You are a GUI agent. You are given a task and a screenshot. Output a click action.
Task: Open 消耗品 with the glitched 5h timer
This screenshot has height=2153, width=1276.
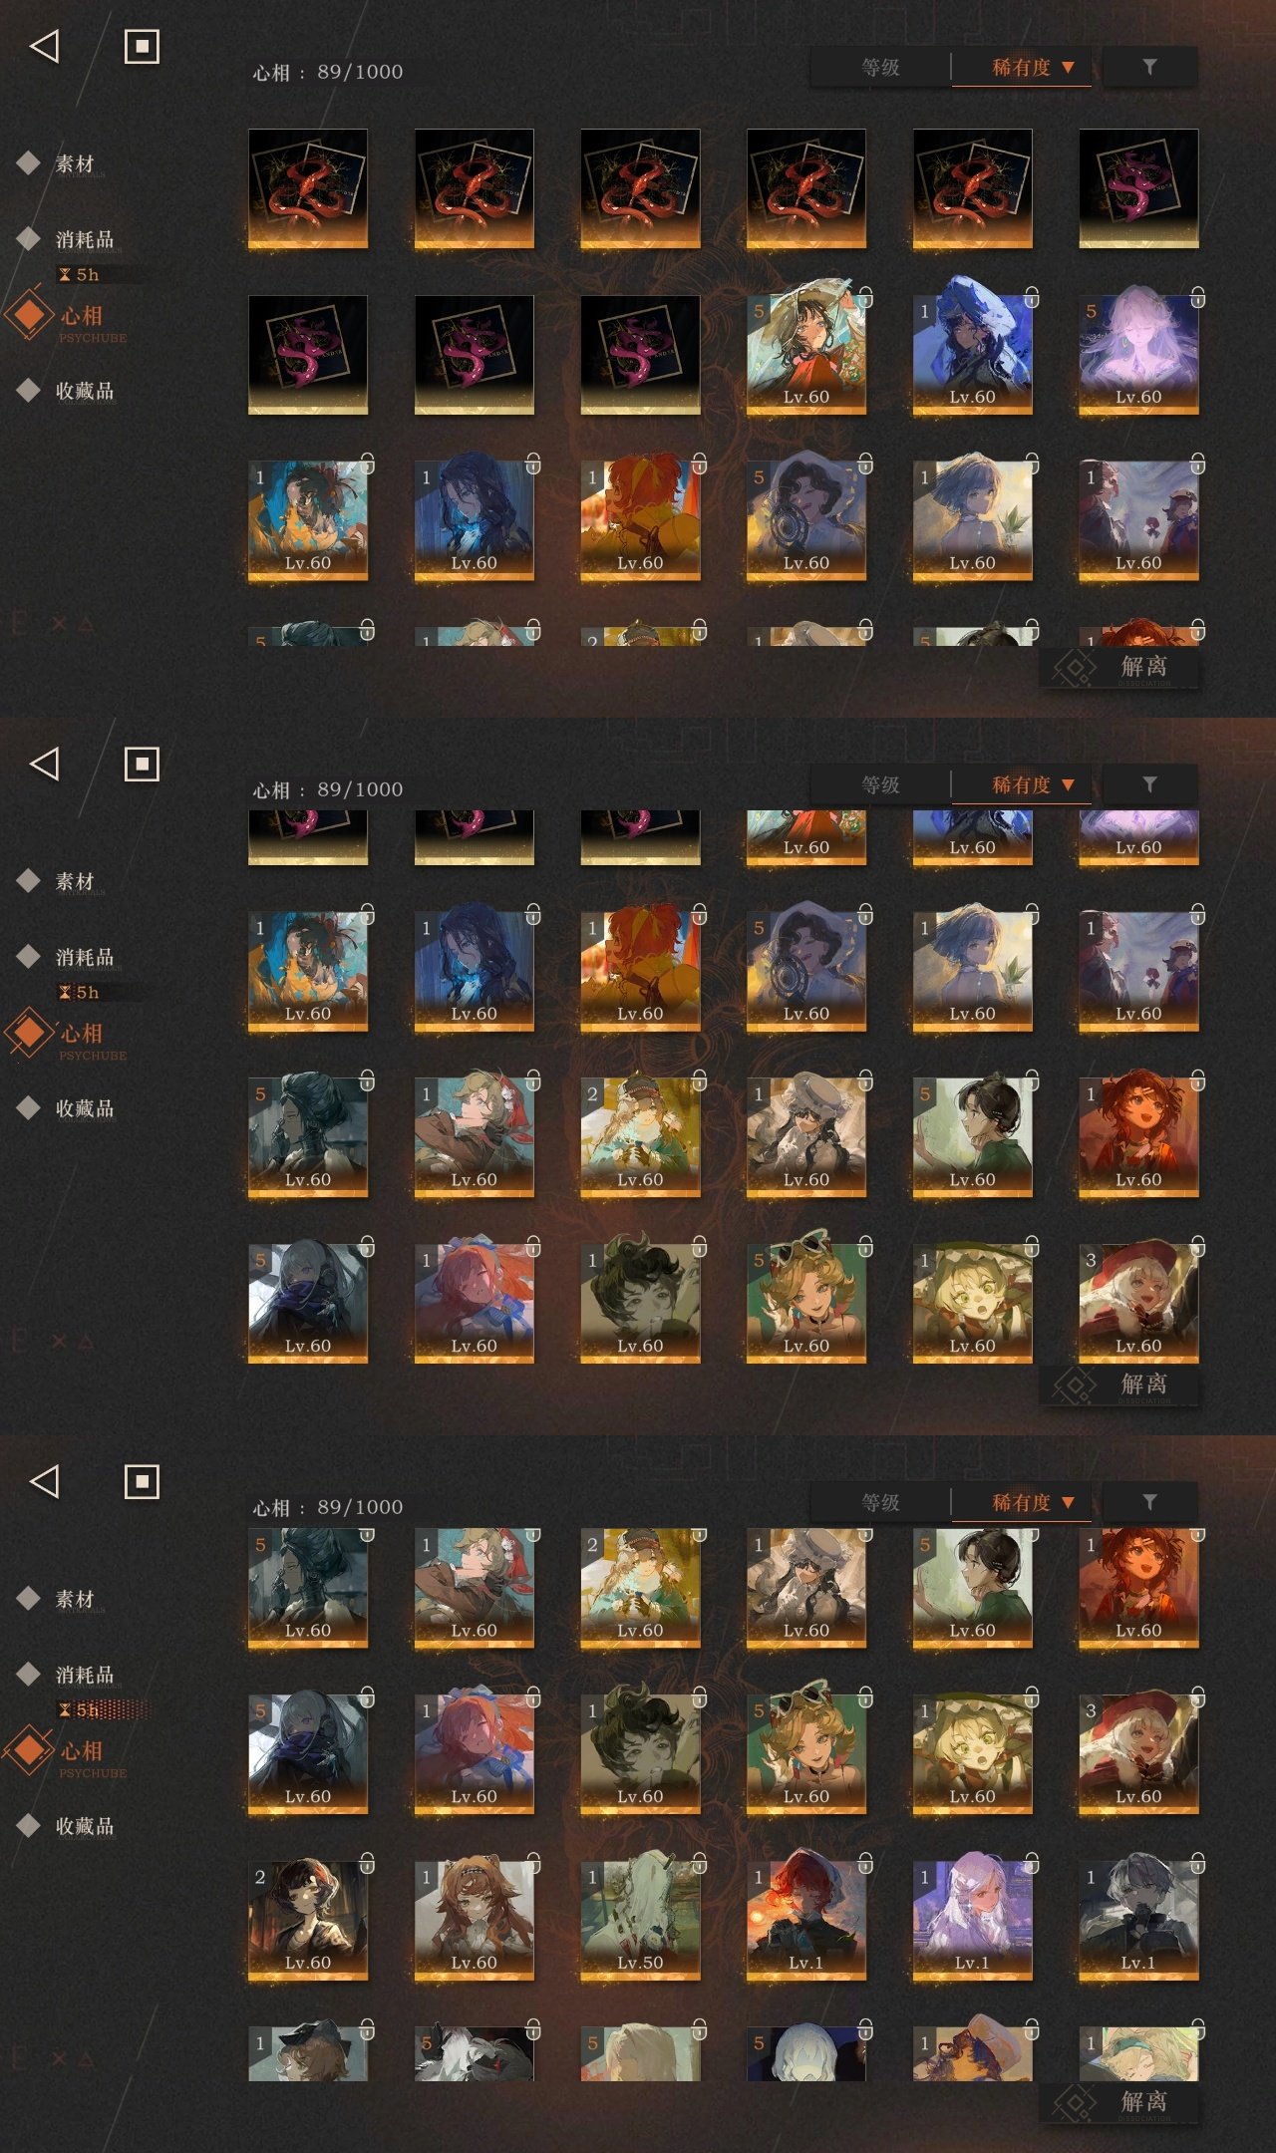pos(84,1675)
